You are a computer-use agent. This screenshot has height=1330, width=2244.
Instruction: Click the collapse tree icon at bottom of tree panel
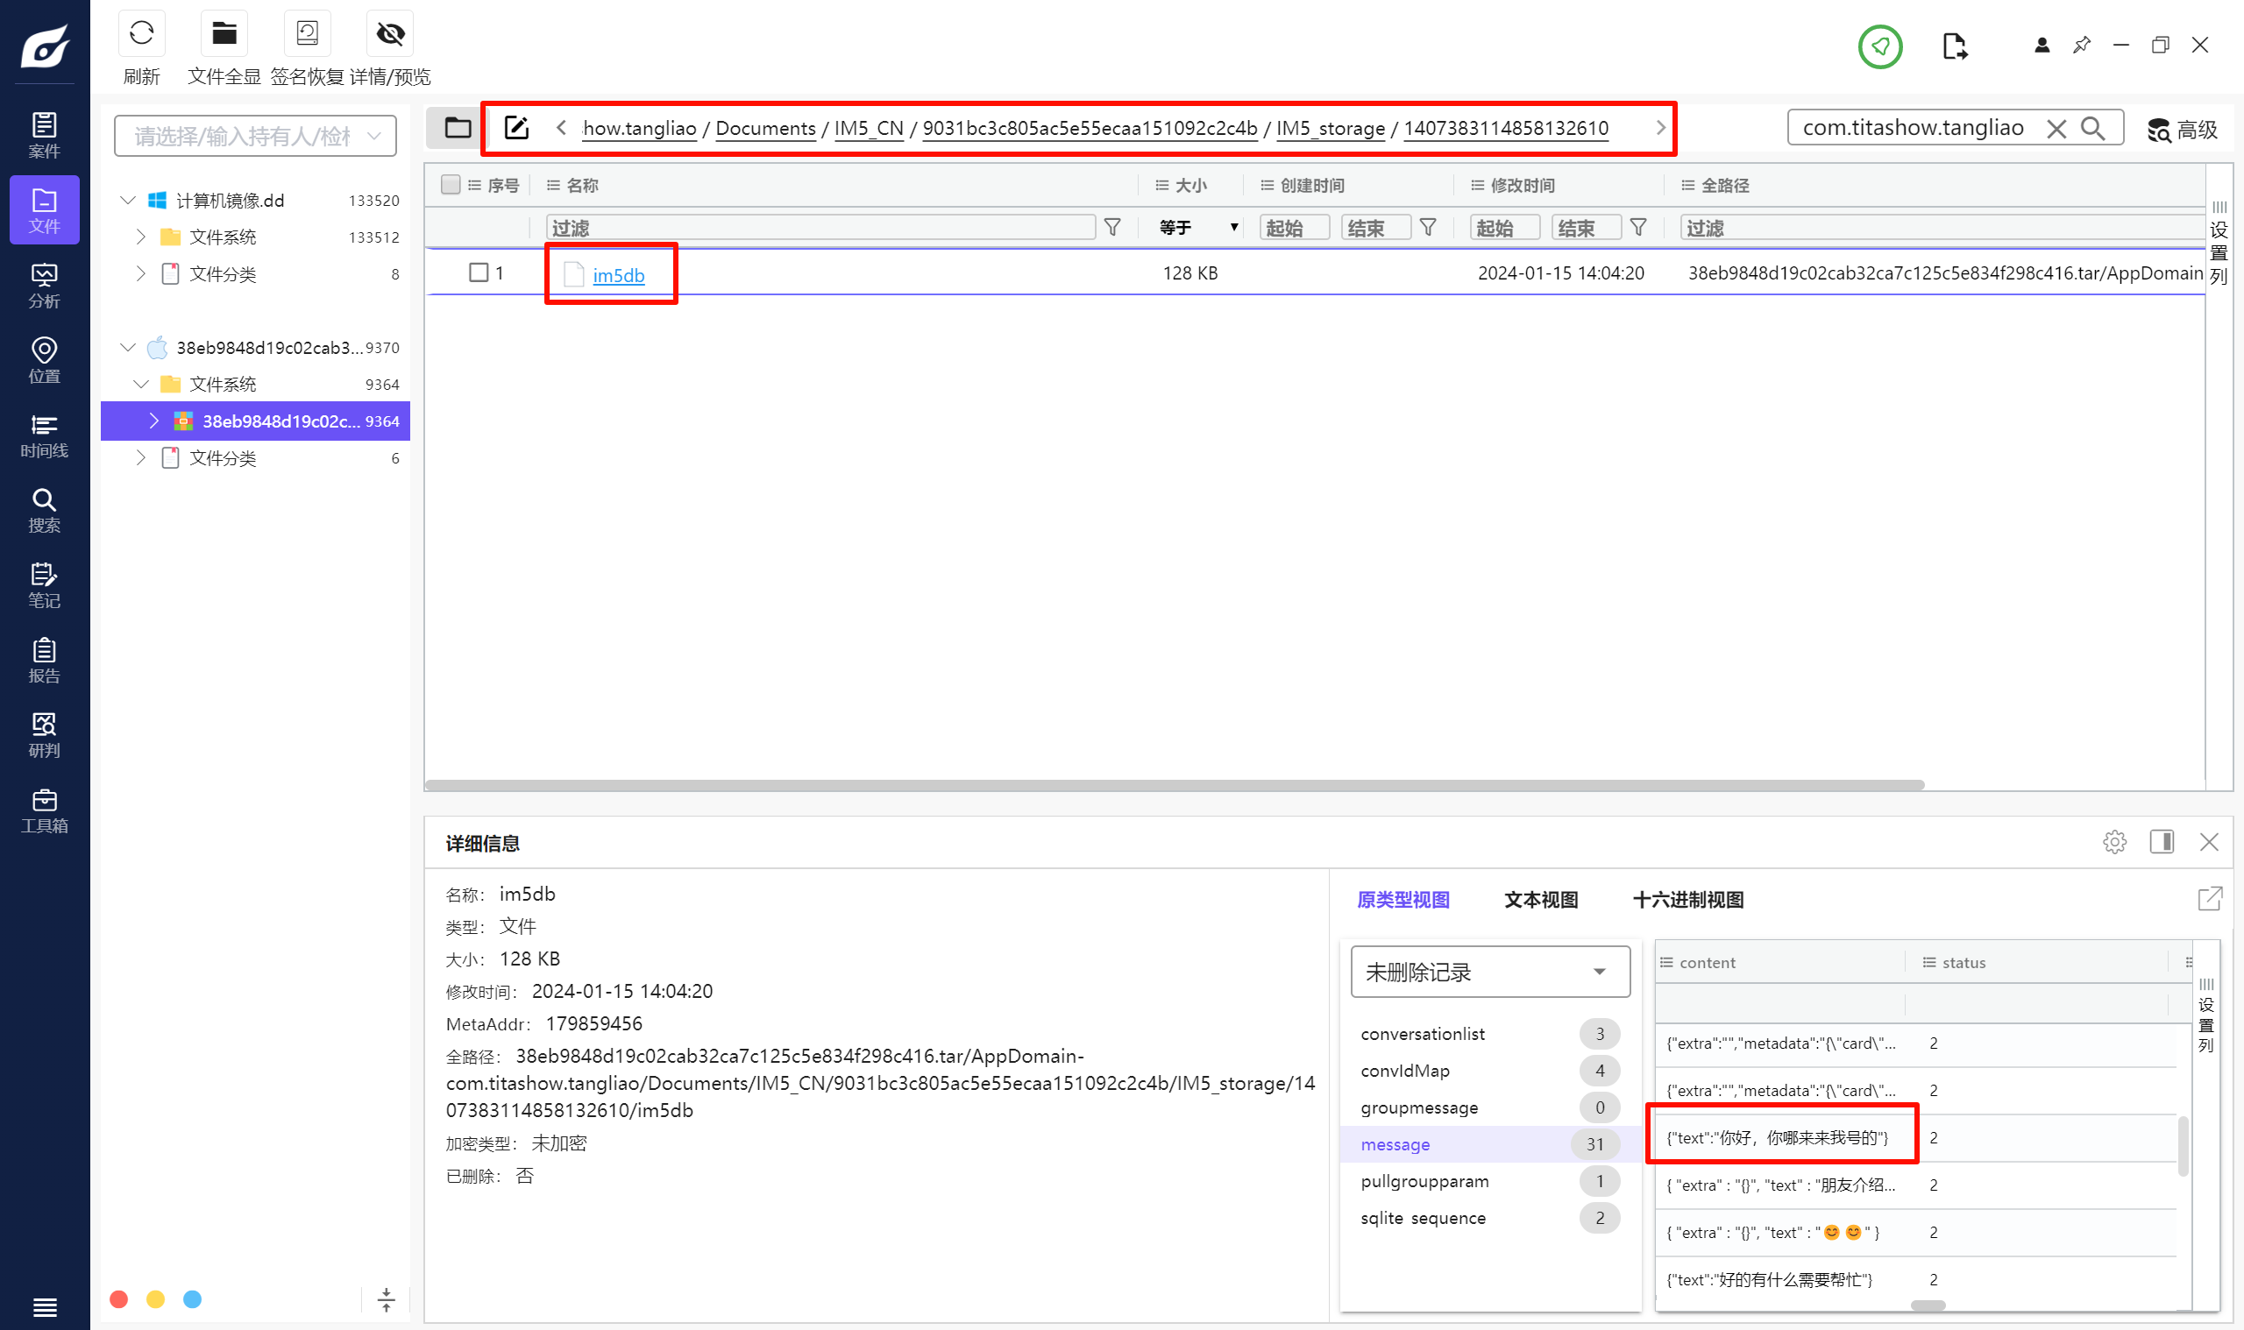pos(387,1299)
